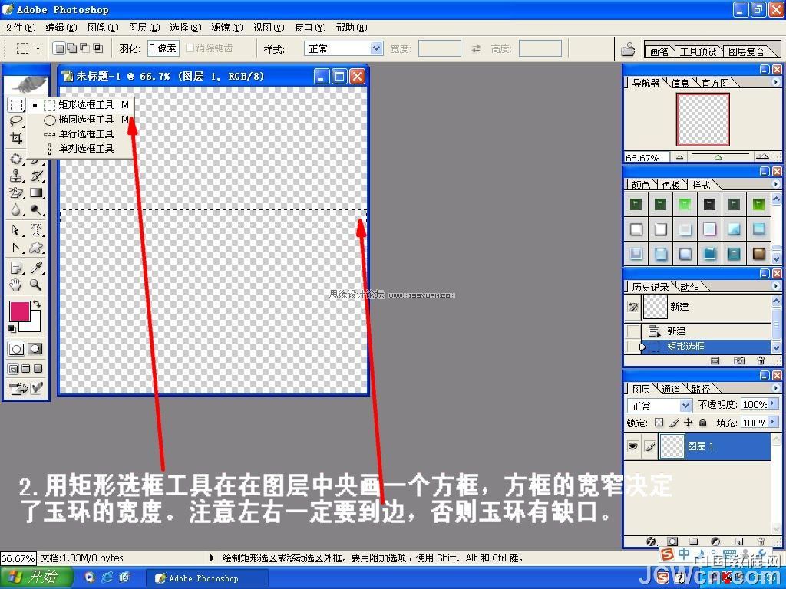Open the Styles panel options menu arrow

776,184
